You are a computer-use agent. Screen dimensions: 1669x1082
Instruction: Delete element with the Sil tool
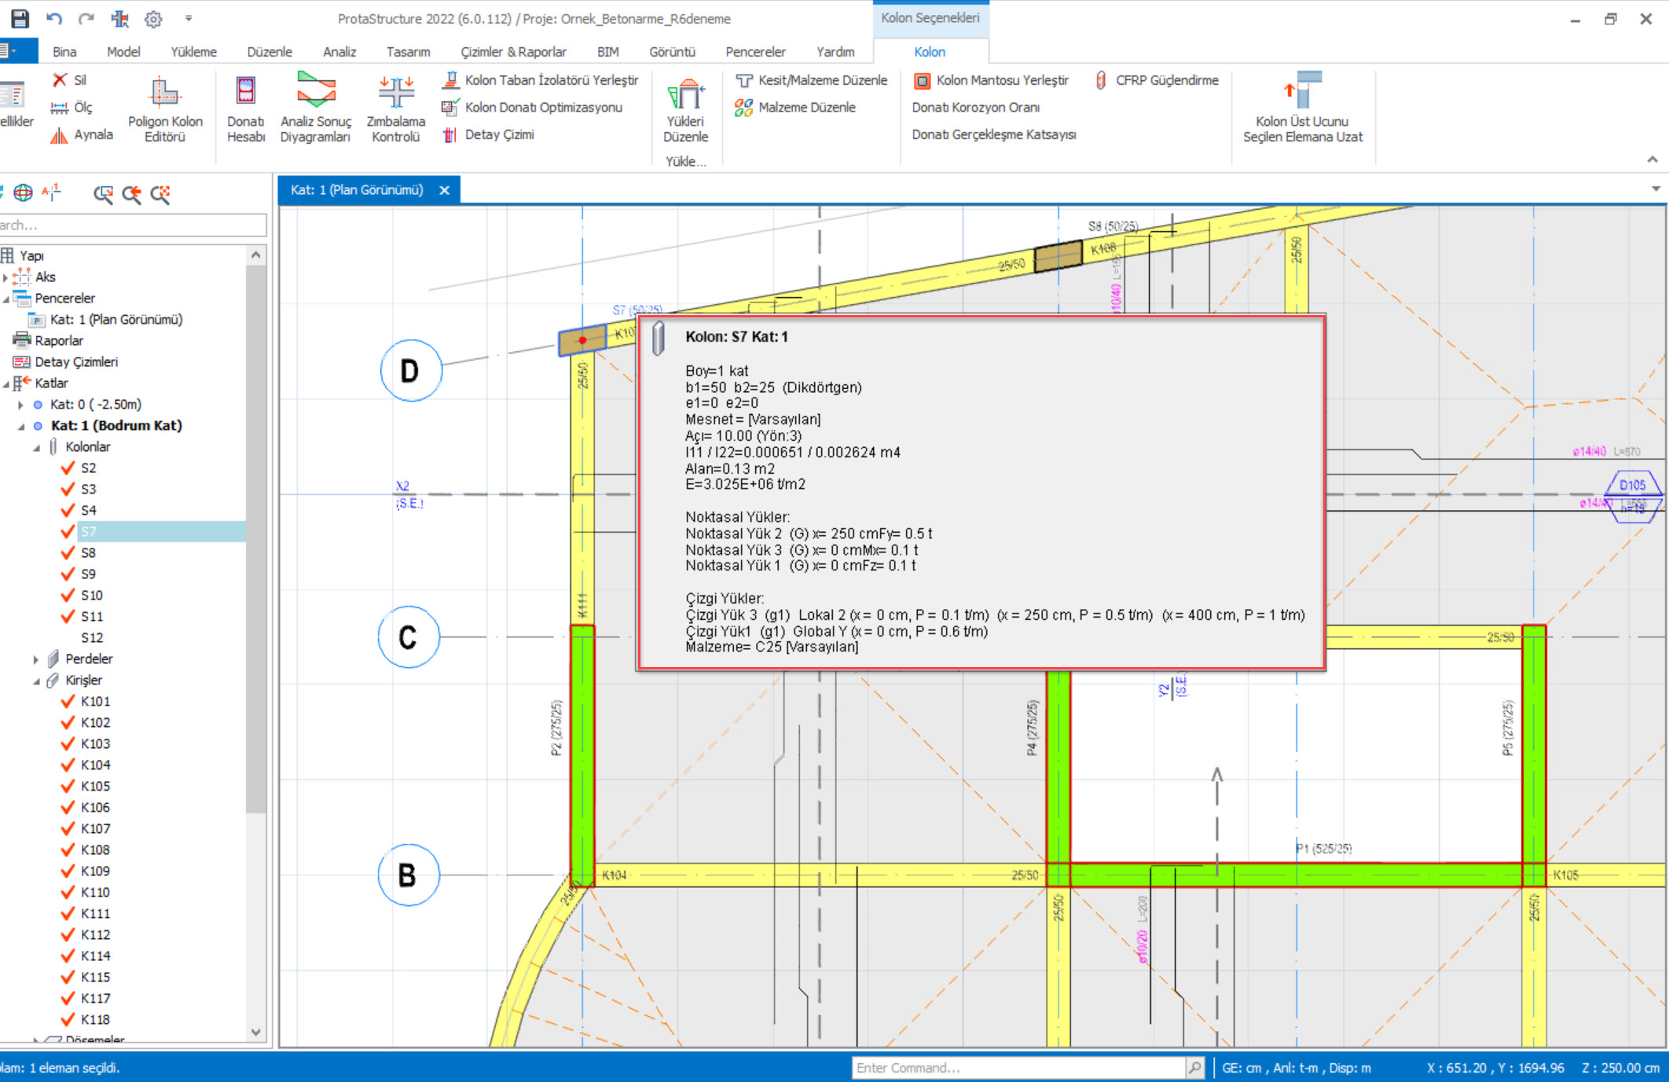[x=69, y=79]
